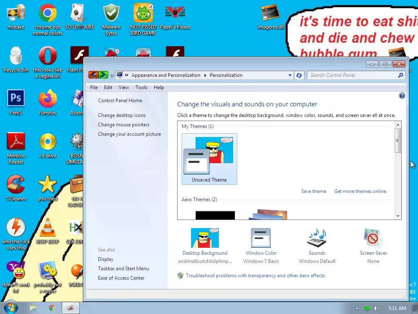
Task: Open the View menu
Action: [124, 87]
